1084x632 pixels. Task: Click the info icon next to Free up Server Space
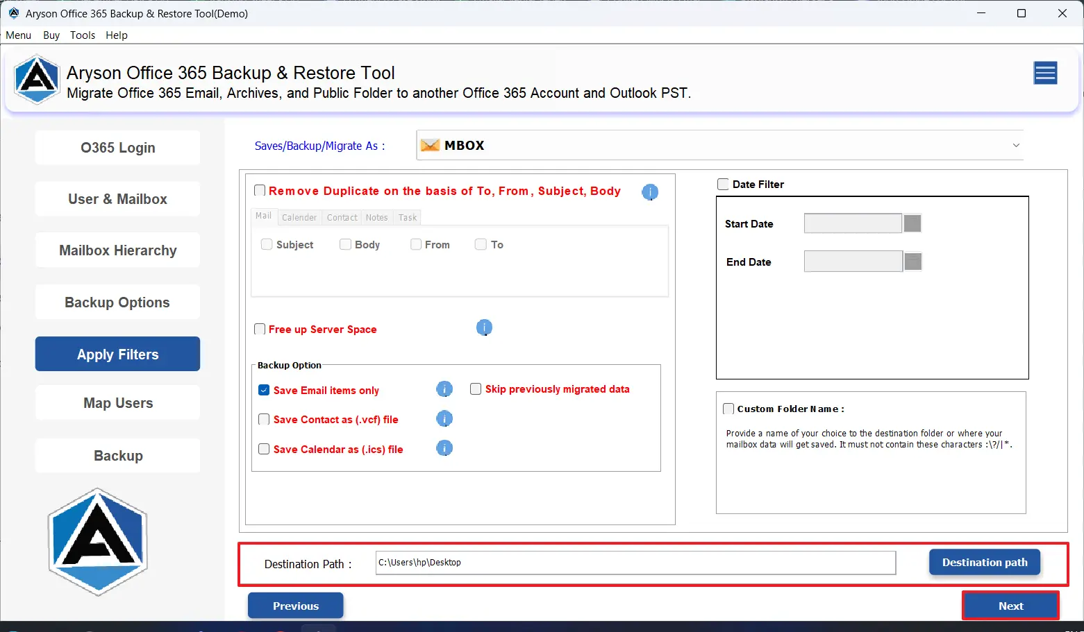(484, 327)
